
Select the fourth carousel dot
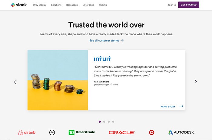pos(113,122)
